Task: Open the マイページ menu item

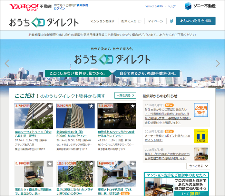Action: 155,21
